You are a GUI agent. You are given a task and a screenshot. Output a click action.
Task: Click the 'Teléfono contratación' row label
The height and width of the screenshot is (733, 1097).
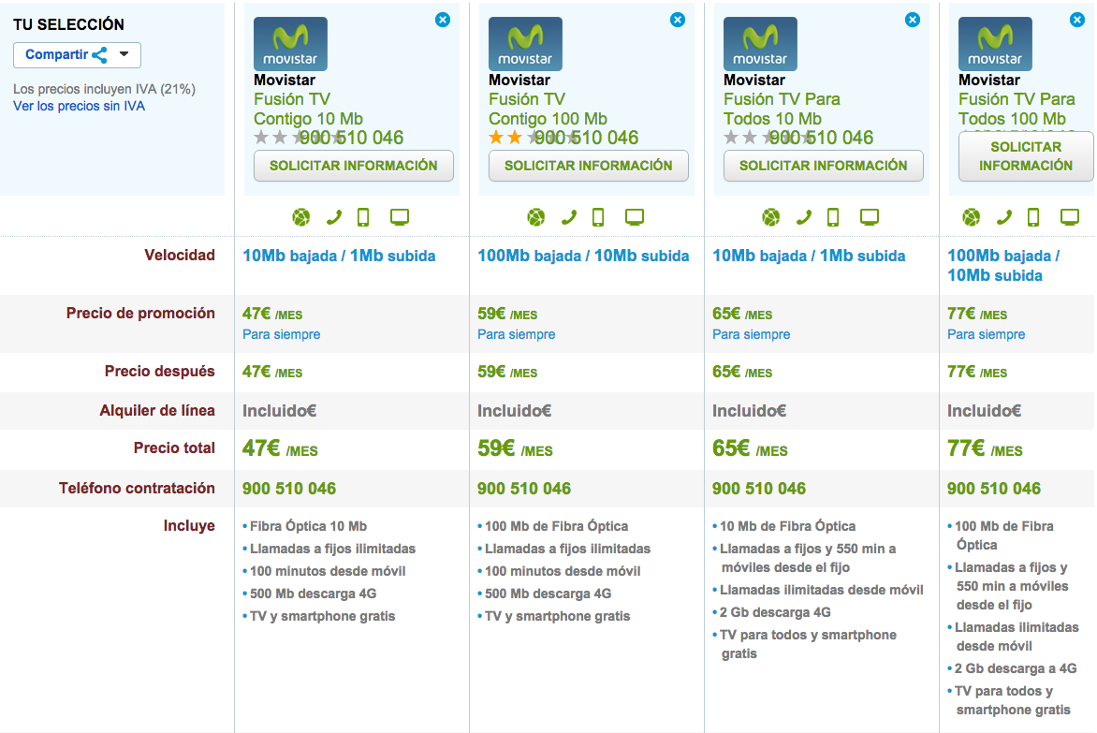click(x=137, y=489)
